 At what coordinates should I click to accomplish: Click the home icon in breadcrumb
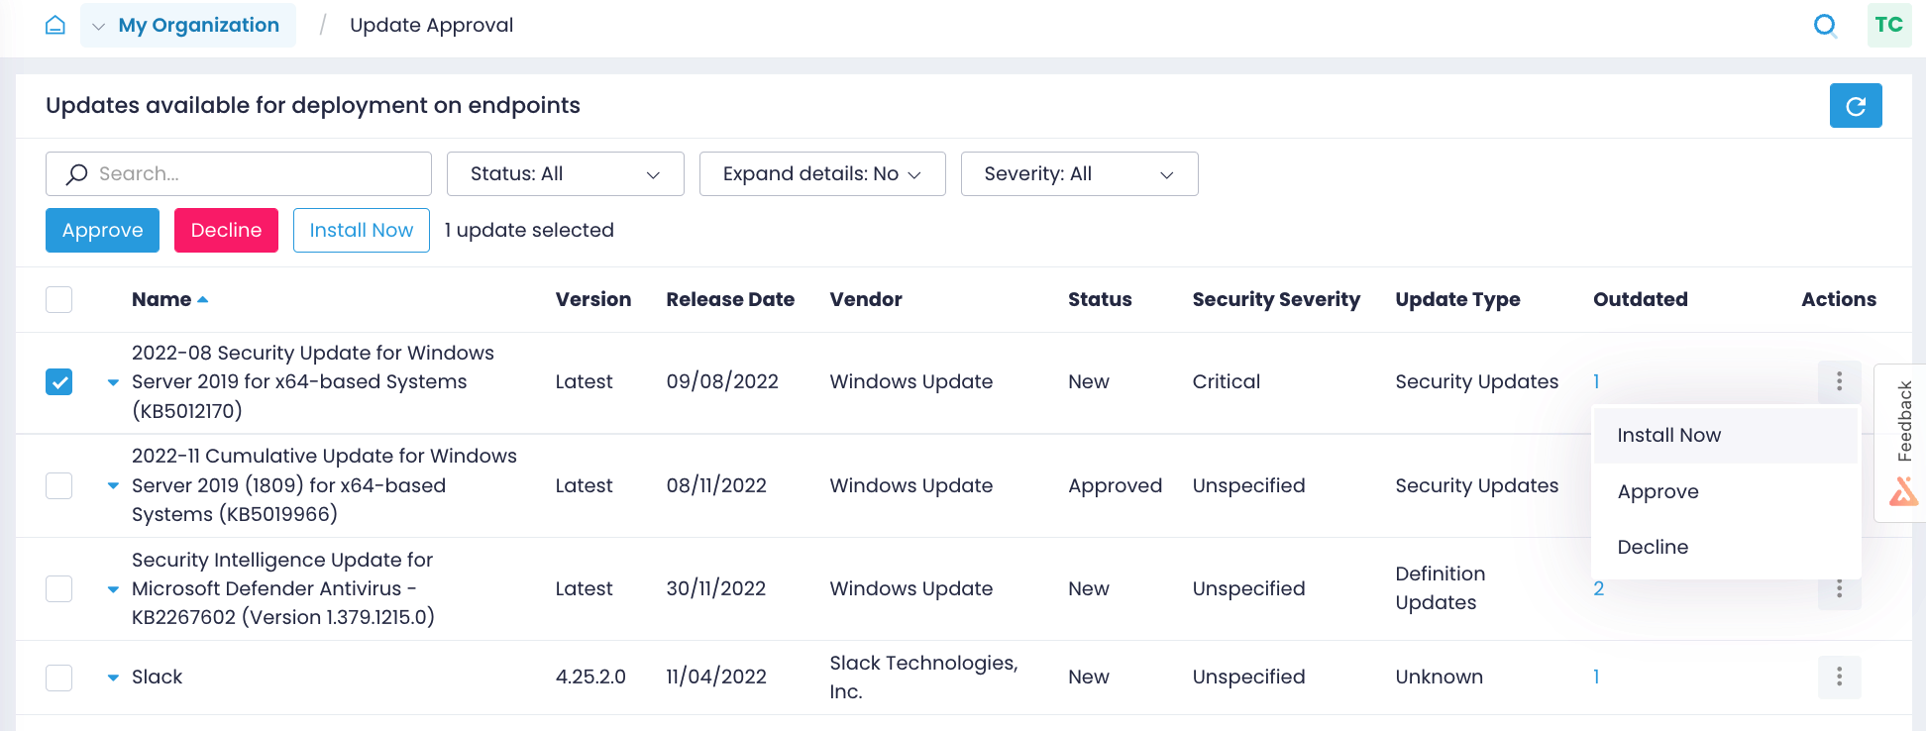(x=55, y=26)
